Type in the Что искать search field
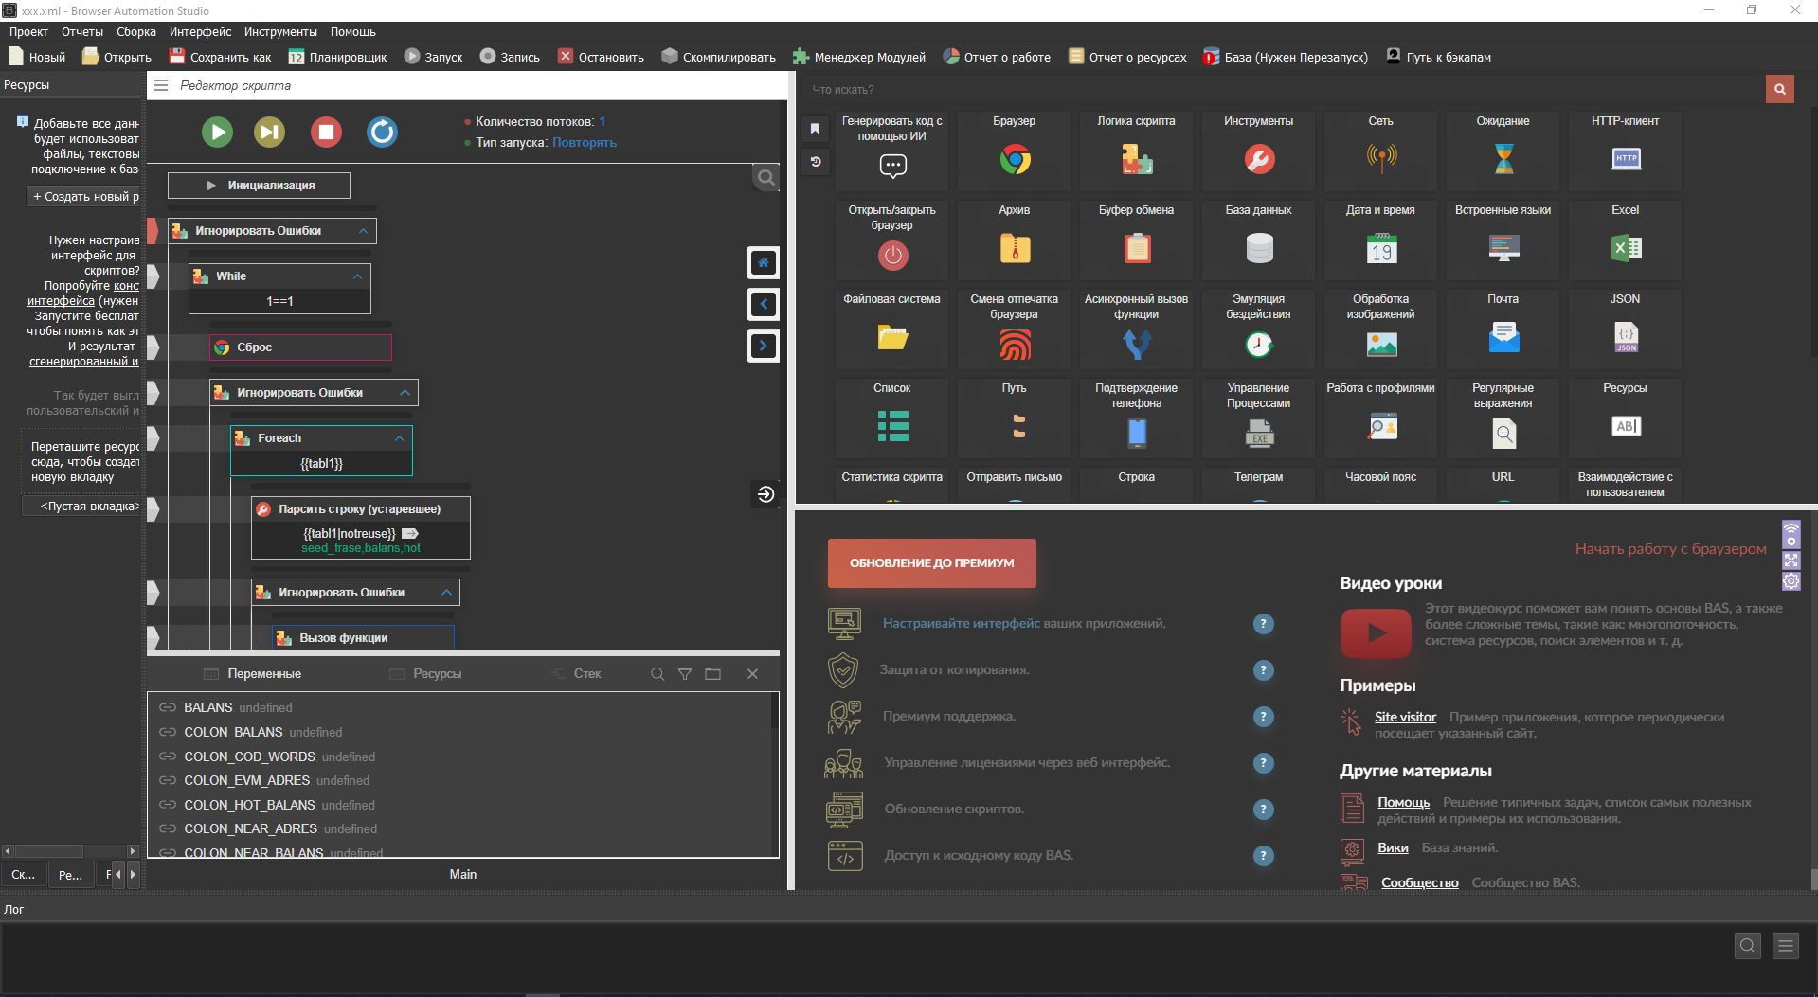The width and height of the screenshot is (1818, 997). tap(1279, 90)
